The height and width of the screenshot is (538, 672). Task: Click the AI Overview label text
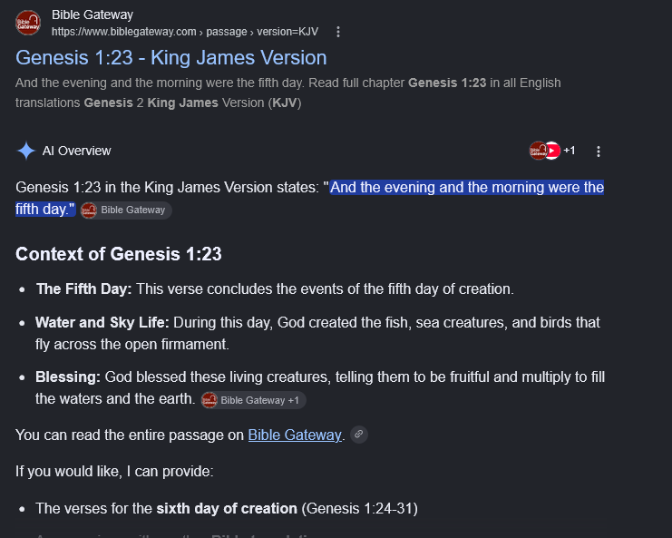point(76,151)
